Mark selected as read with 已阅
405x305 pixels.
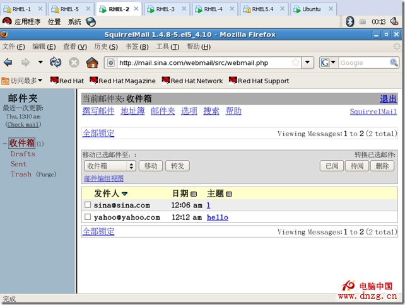pyautogui.click(x=332, y=166)
